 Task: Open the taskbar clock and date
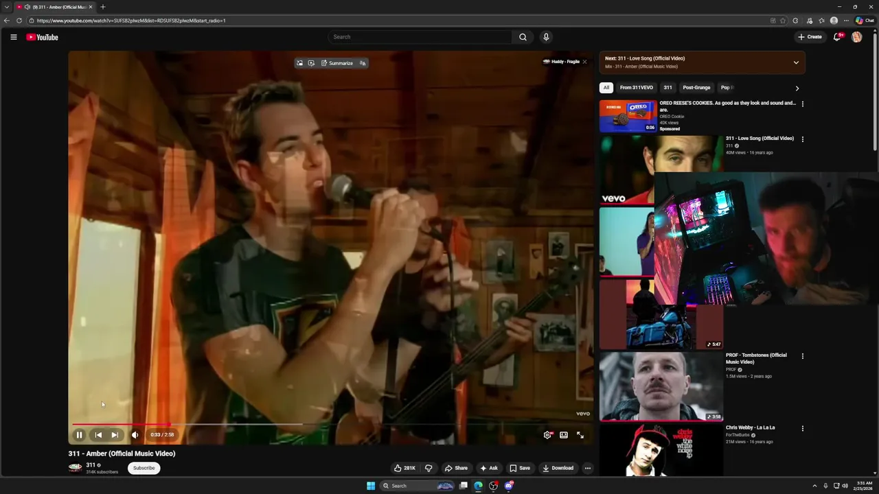click(x=863, y=486)
